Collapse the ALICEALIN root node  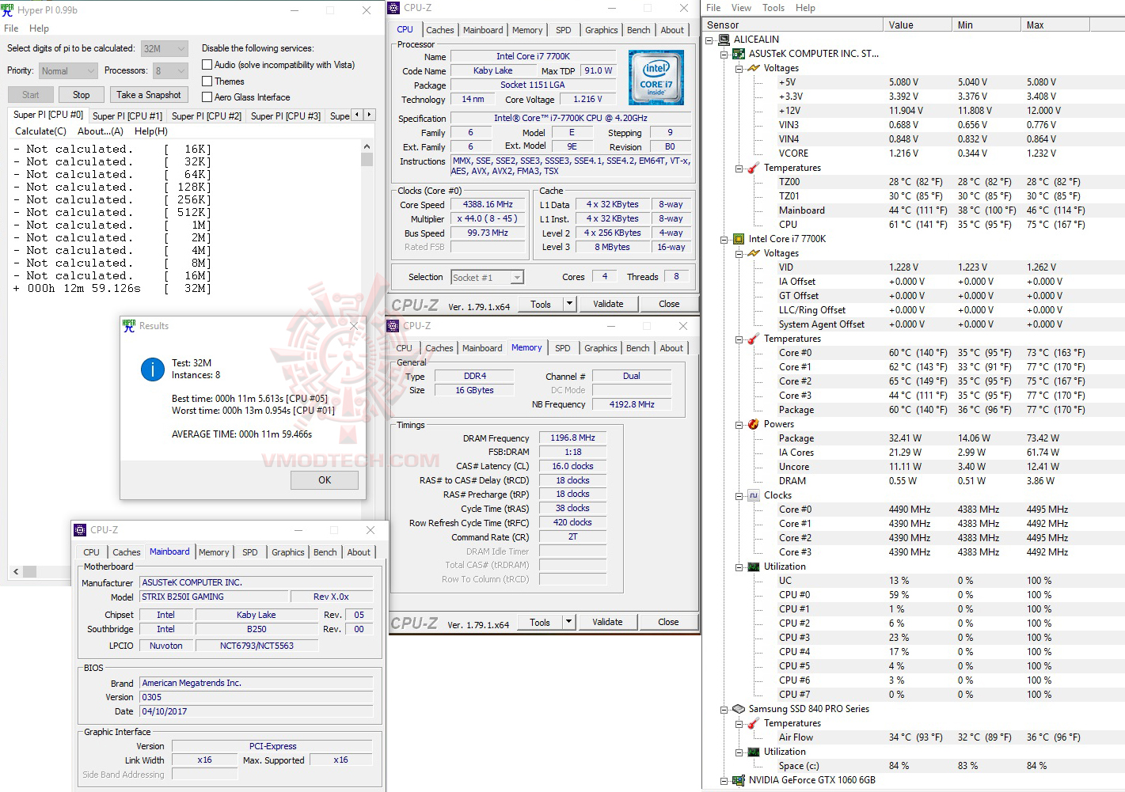[x=709, y=40]
